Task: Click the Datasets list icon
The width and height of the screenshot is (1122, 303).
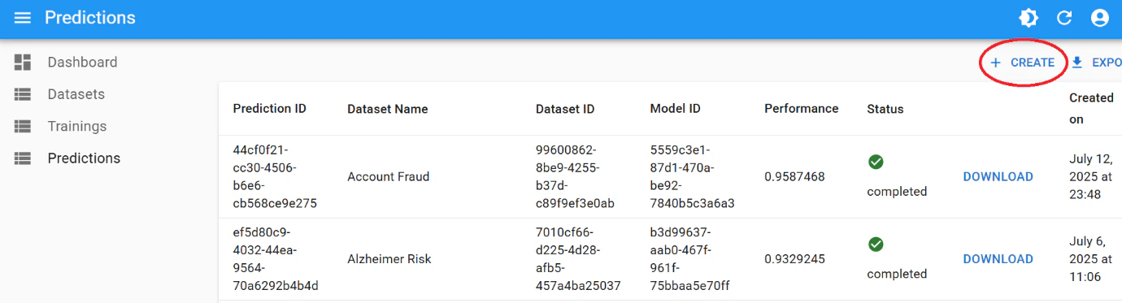Action: click(x=23, y=94)
